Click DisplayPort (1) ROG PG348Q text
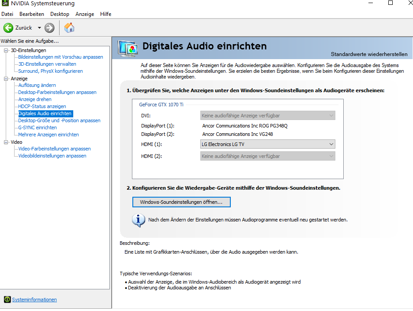This screenshot has height=311, width=413. (x=245, y=126)
